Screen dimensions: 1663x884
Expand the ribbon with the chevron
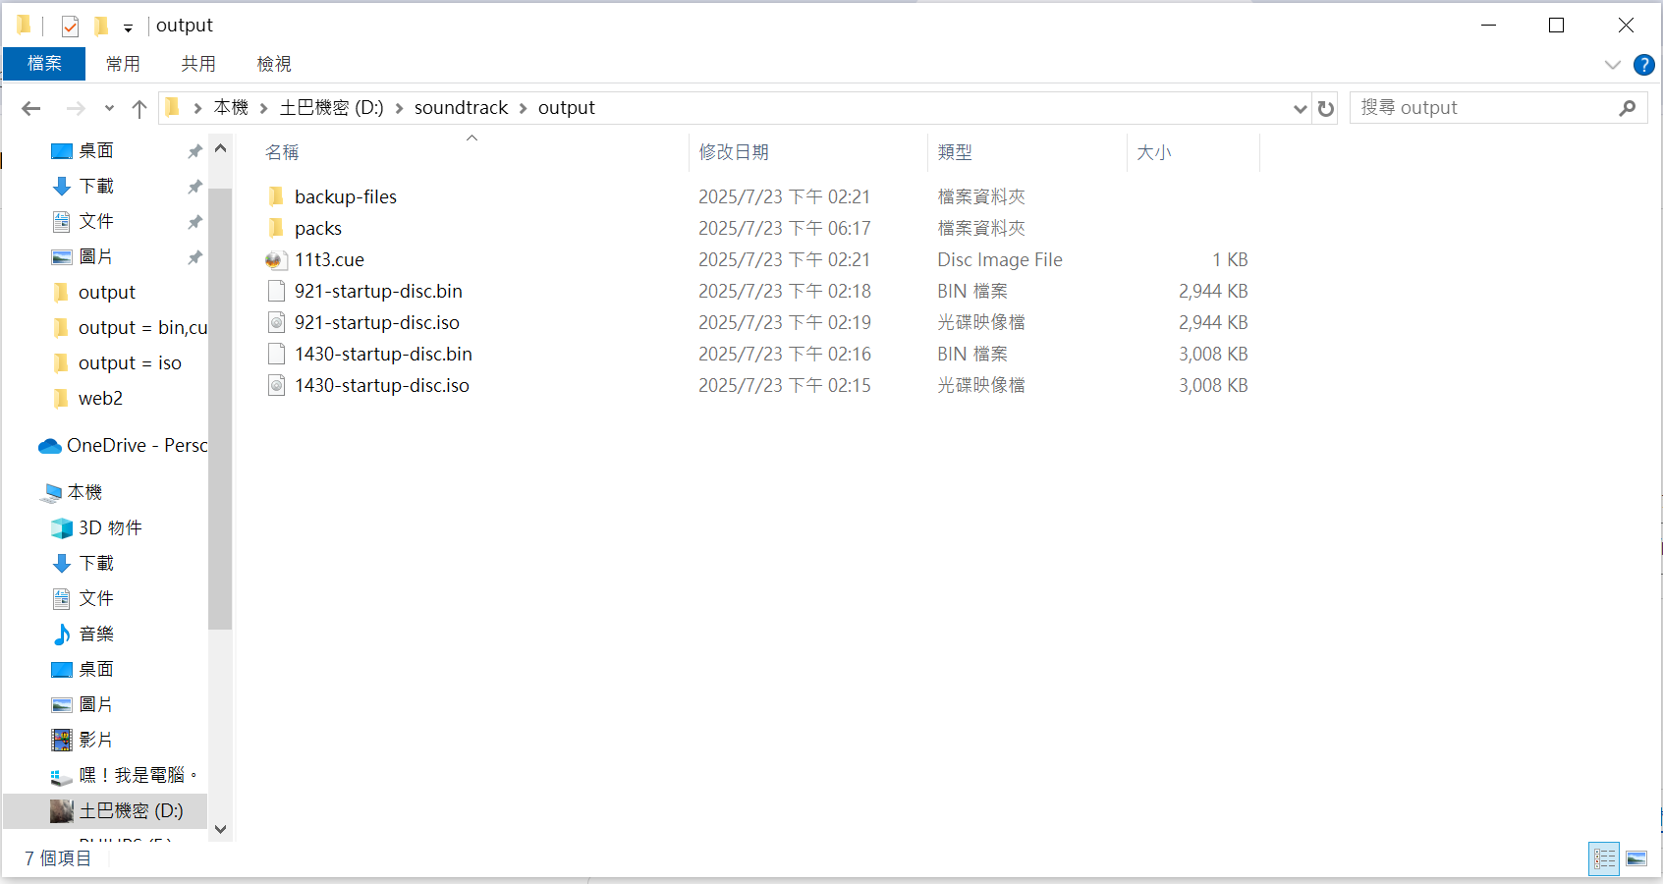(1612, 65)
